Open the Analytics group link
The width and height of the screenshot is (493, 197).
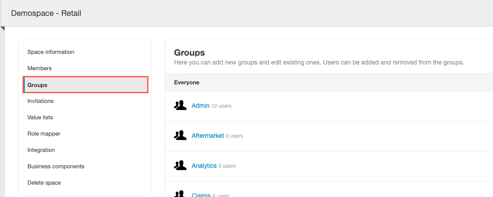tap(204, 166)
